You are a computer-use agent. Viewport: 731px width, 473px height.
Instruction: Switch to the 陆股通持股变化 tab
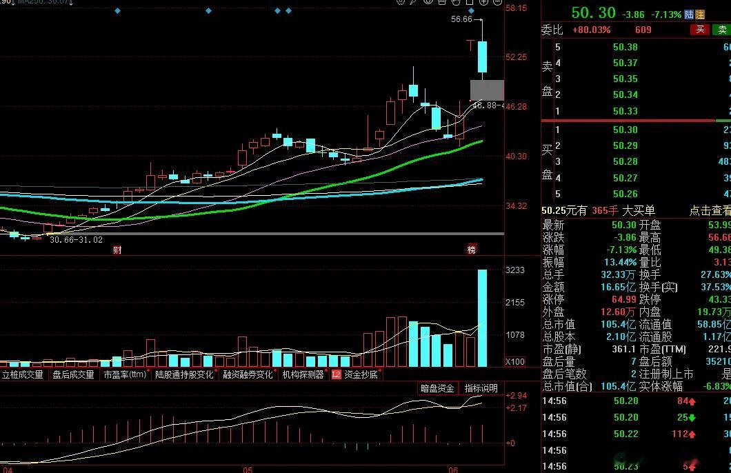184,374
